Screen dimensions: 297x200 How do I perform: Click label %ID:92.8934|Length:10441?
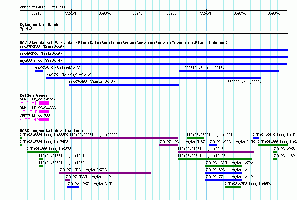(x=229, y=170)
